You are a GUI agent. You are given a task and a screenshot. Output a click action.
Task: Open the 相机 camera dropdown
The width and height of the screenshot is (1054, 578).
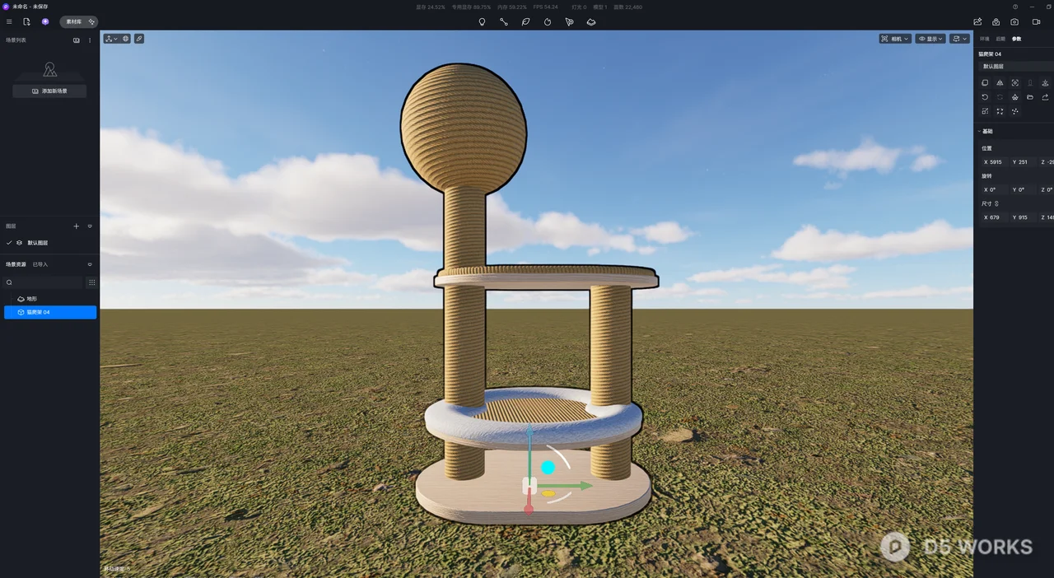click(x=895, y=39)
